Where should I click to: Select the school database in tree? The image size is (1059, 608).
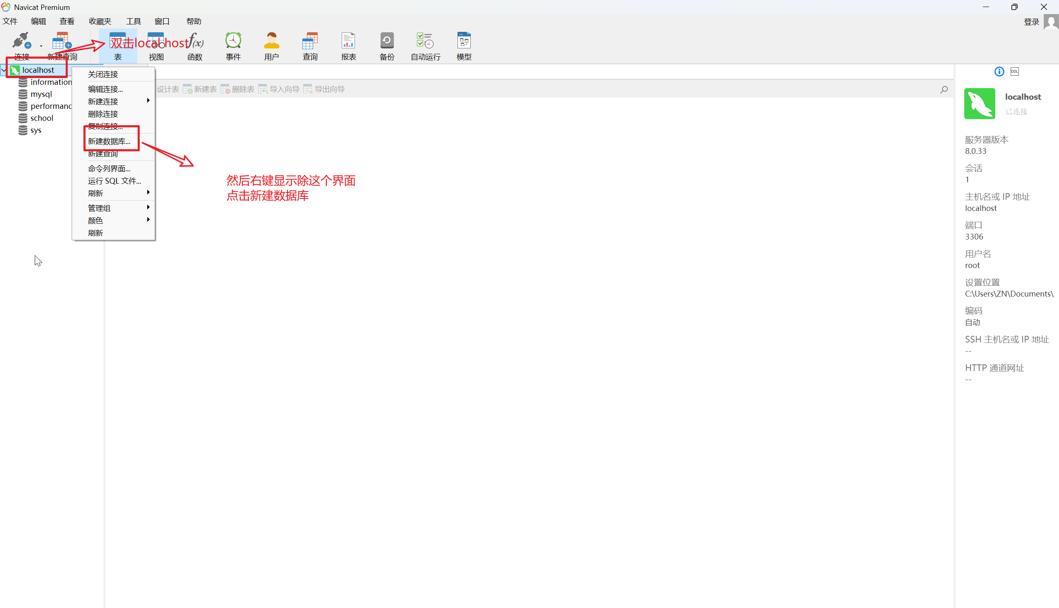[x=41, y=118]
